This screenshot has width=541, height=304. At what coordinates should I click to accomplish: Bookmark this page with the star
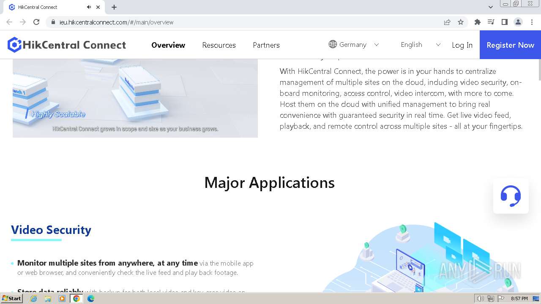461,22
